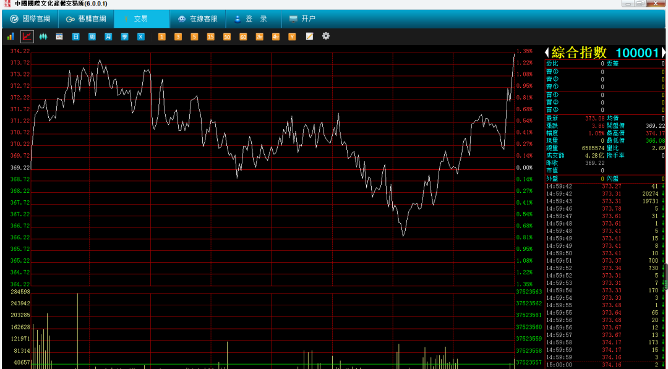Open 在線客服 tab
The image size is (668, 369).
tap(198, 19)
